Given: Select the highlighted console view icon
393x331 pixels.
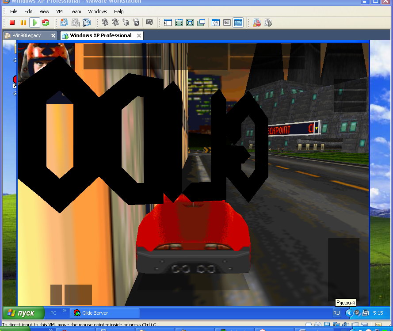Looking at the screenshot, I should (238, 23).
